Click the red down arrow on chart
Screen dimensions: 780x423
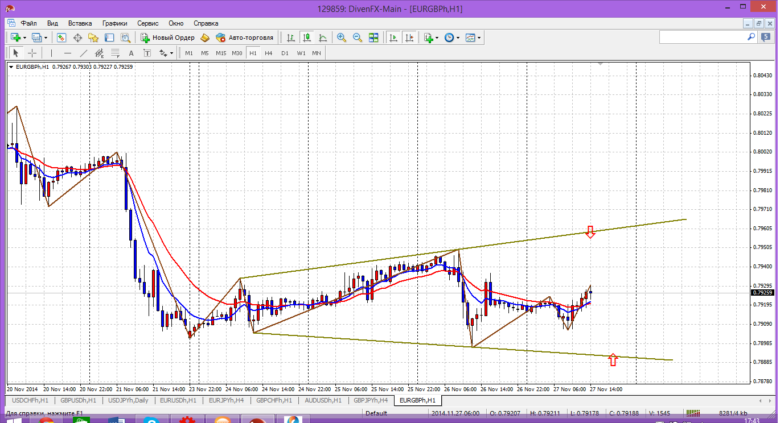(x=590, y=231)
